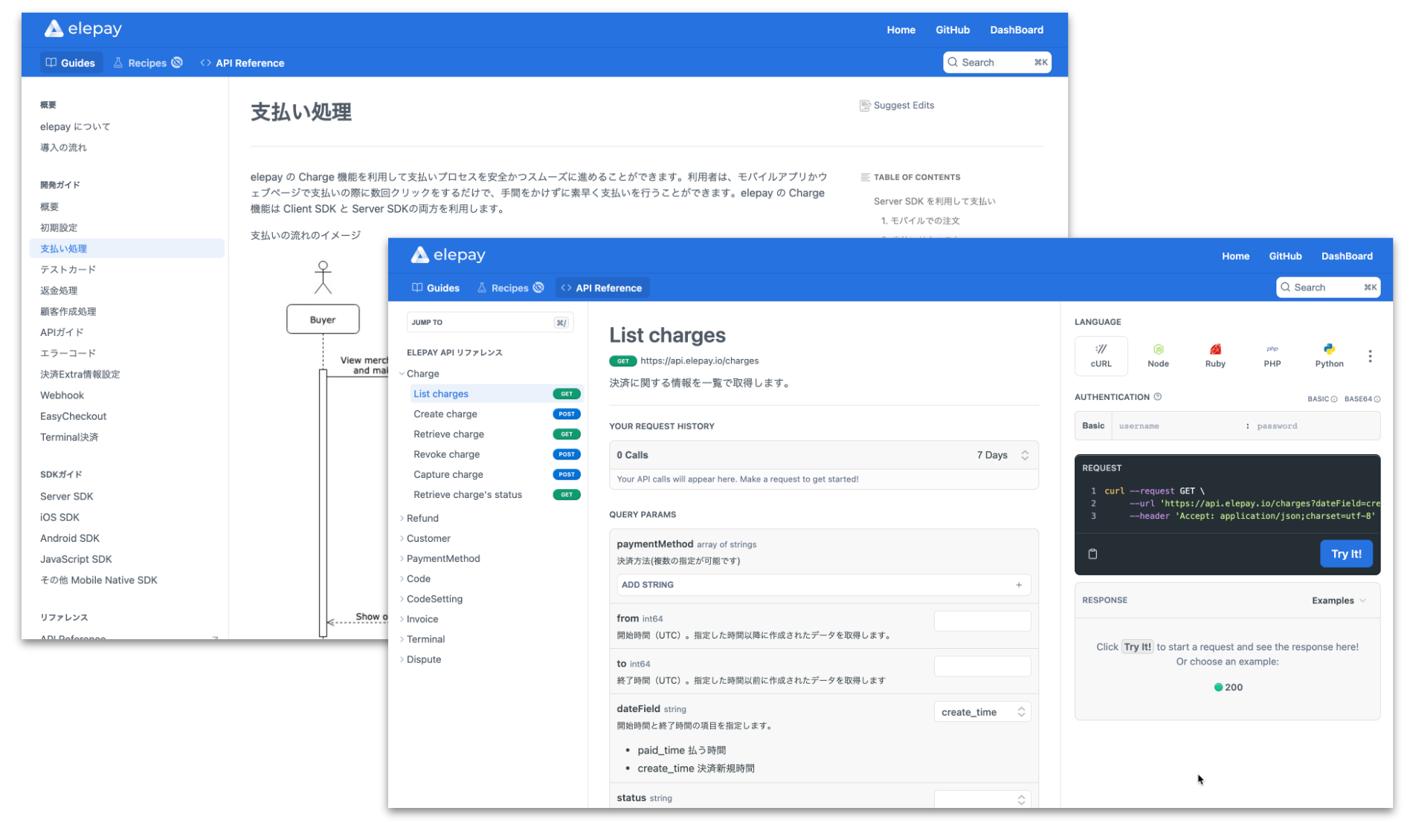Click the elepay logo in front window
Viewport: 1413px width, 828px height.
coord(448,255)
